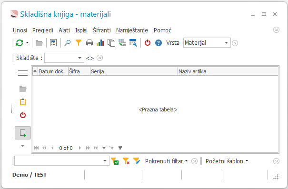Click options arrow after Početni šablon
The height and width of the screenshot is (189, 288).
point(276,161)
